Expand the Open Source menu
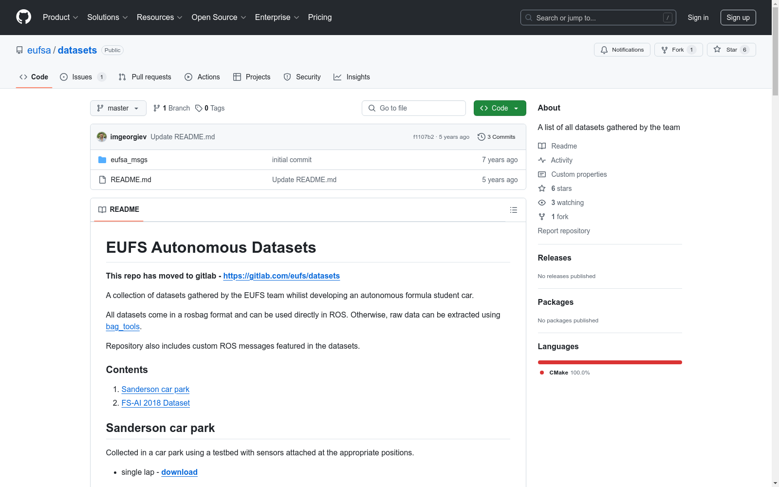 (x=219, y=18)
